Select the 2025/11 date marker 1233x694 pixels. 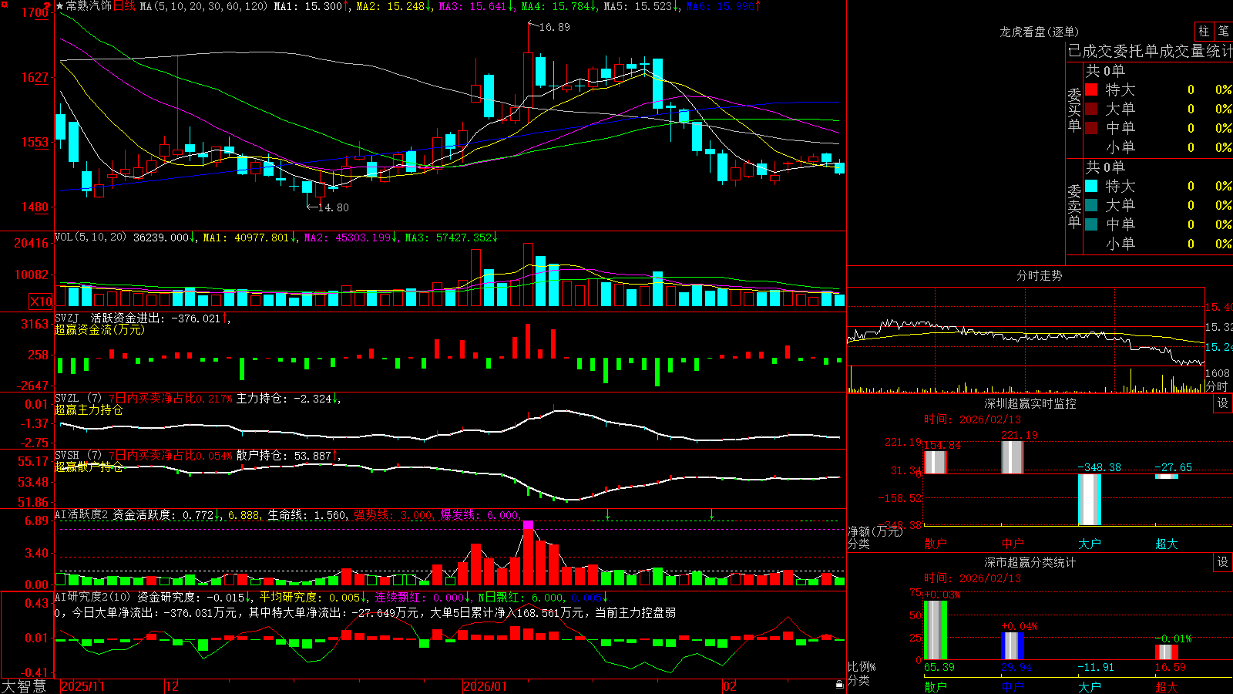(x=82, y=686)
